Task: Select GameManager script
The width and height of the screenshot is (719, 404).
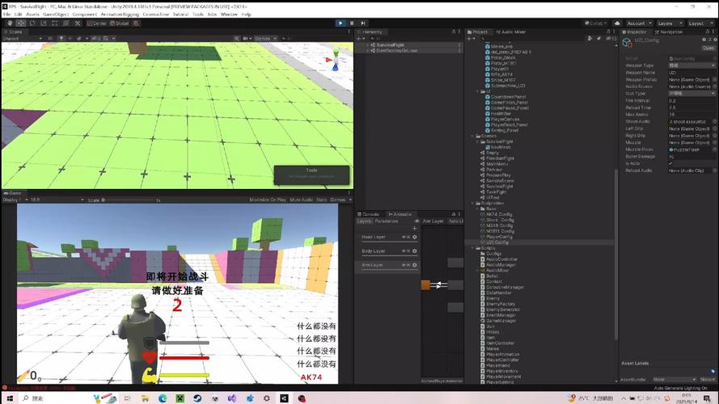Action: [497, 321]
